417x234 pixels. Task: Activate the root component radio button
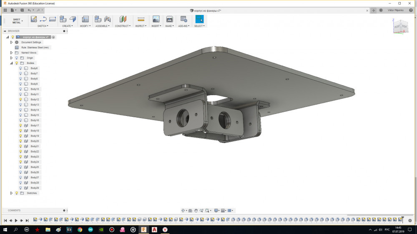point(53,37)
